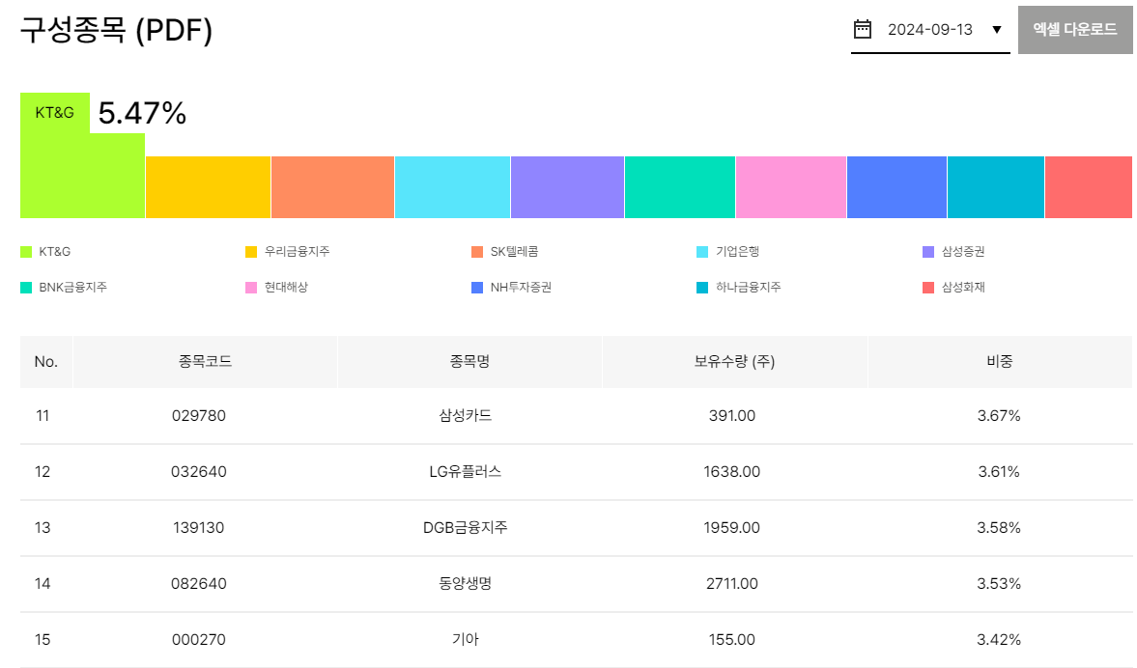Click the 현대해상 legend label

286,287
